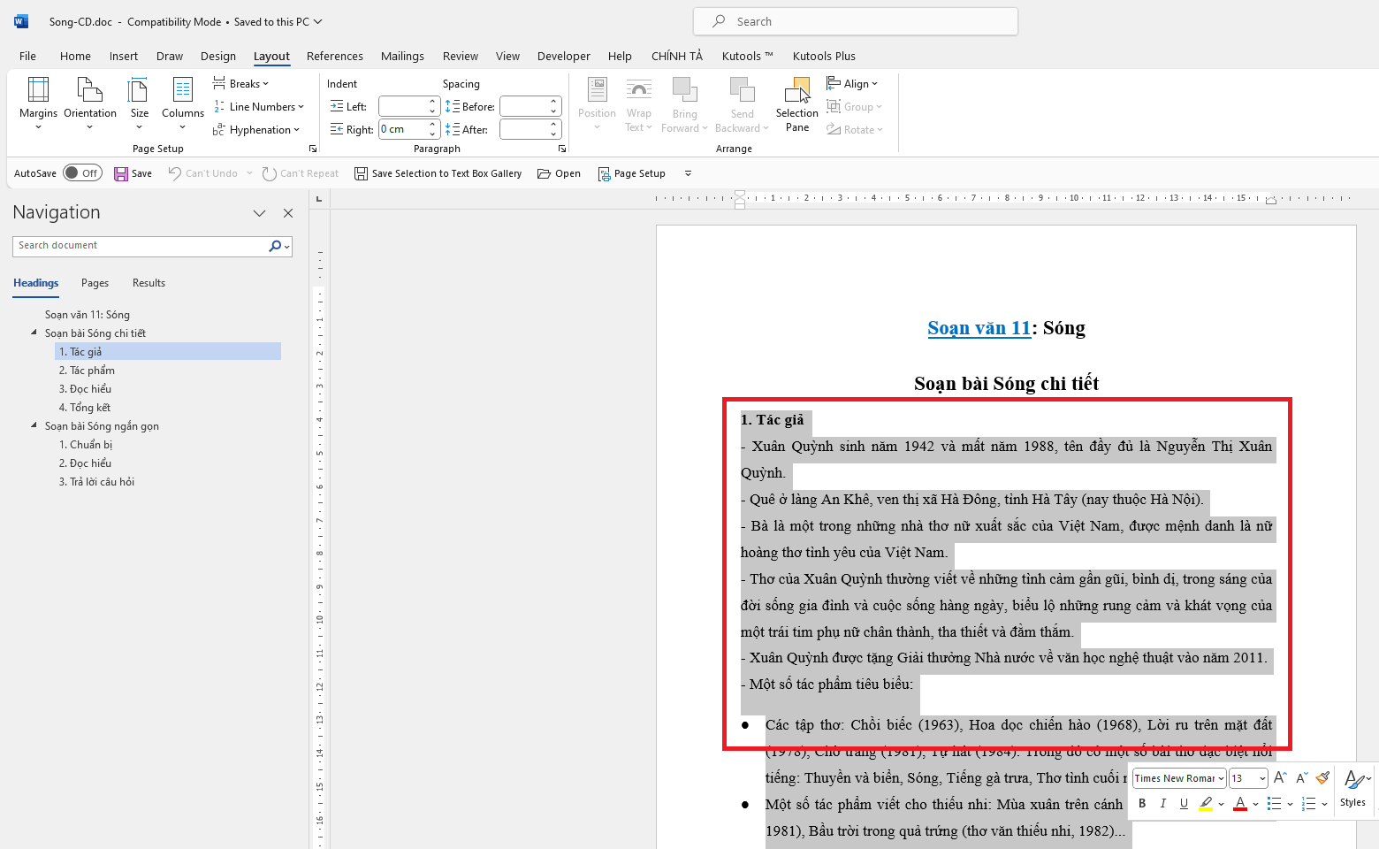Image resolution: width=1379 pixels, height=849 pixels.
Task: Customize Quick Access Toolbar dropdown
Action: coord(688,173)
